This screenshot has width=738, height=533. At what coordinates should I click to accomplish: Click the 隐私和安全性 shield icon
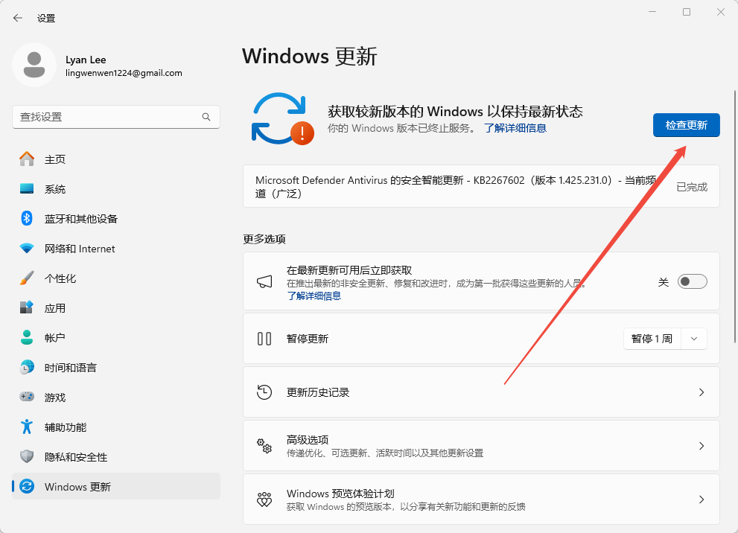(x=27, y=456)
